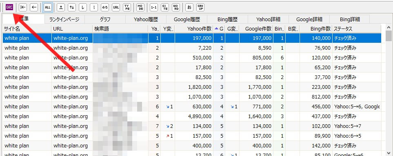The width and height of the screenshot is (393, 156).
Task: Click the SITE toolbar button
Action: pos(165,7)
